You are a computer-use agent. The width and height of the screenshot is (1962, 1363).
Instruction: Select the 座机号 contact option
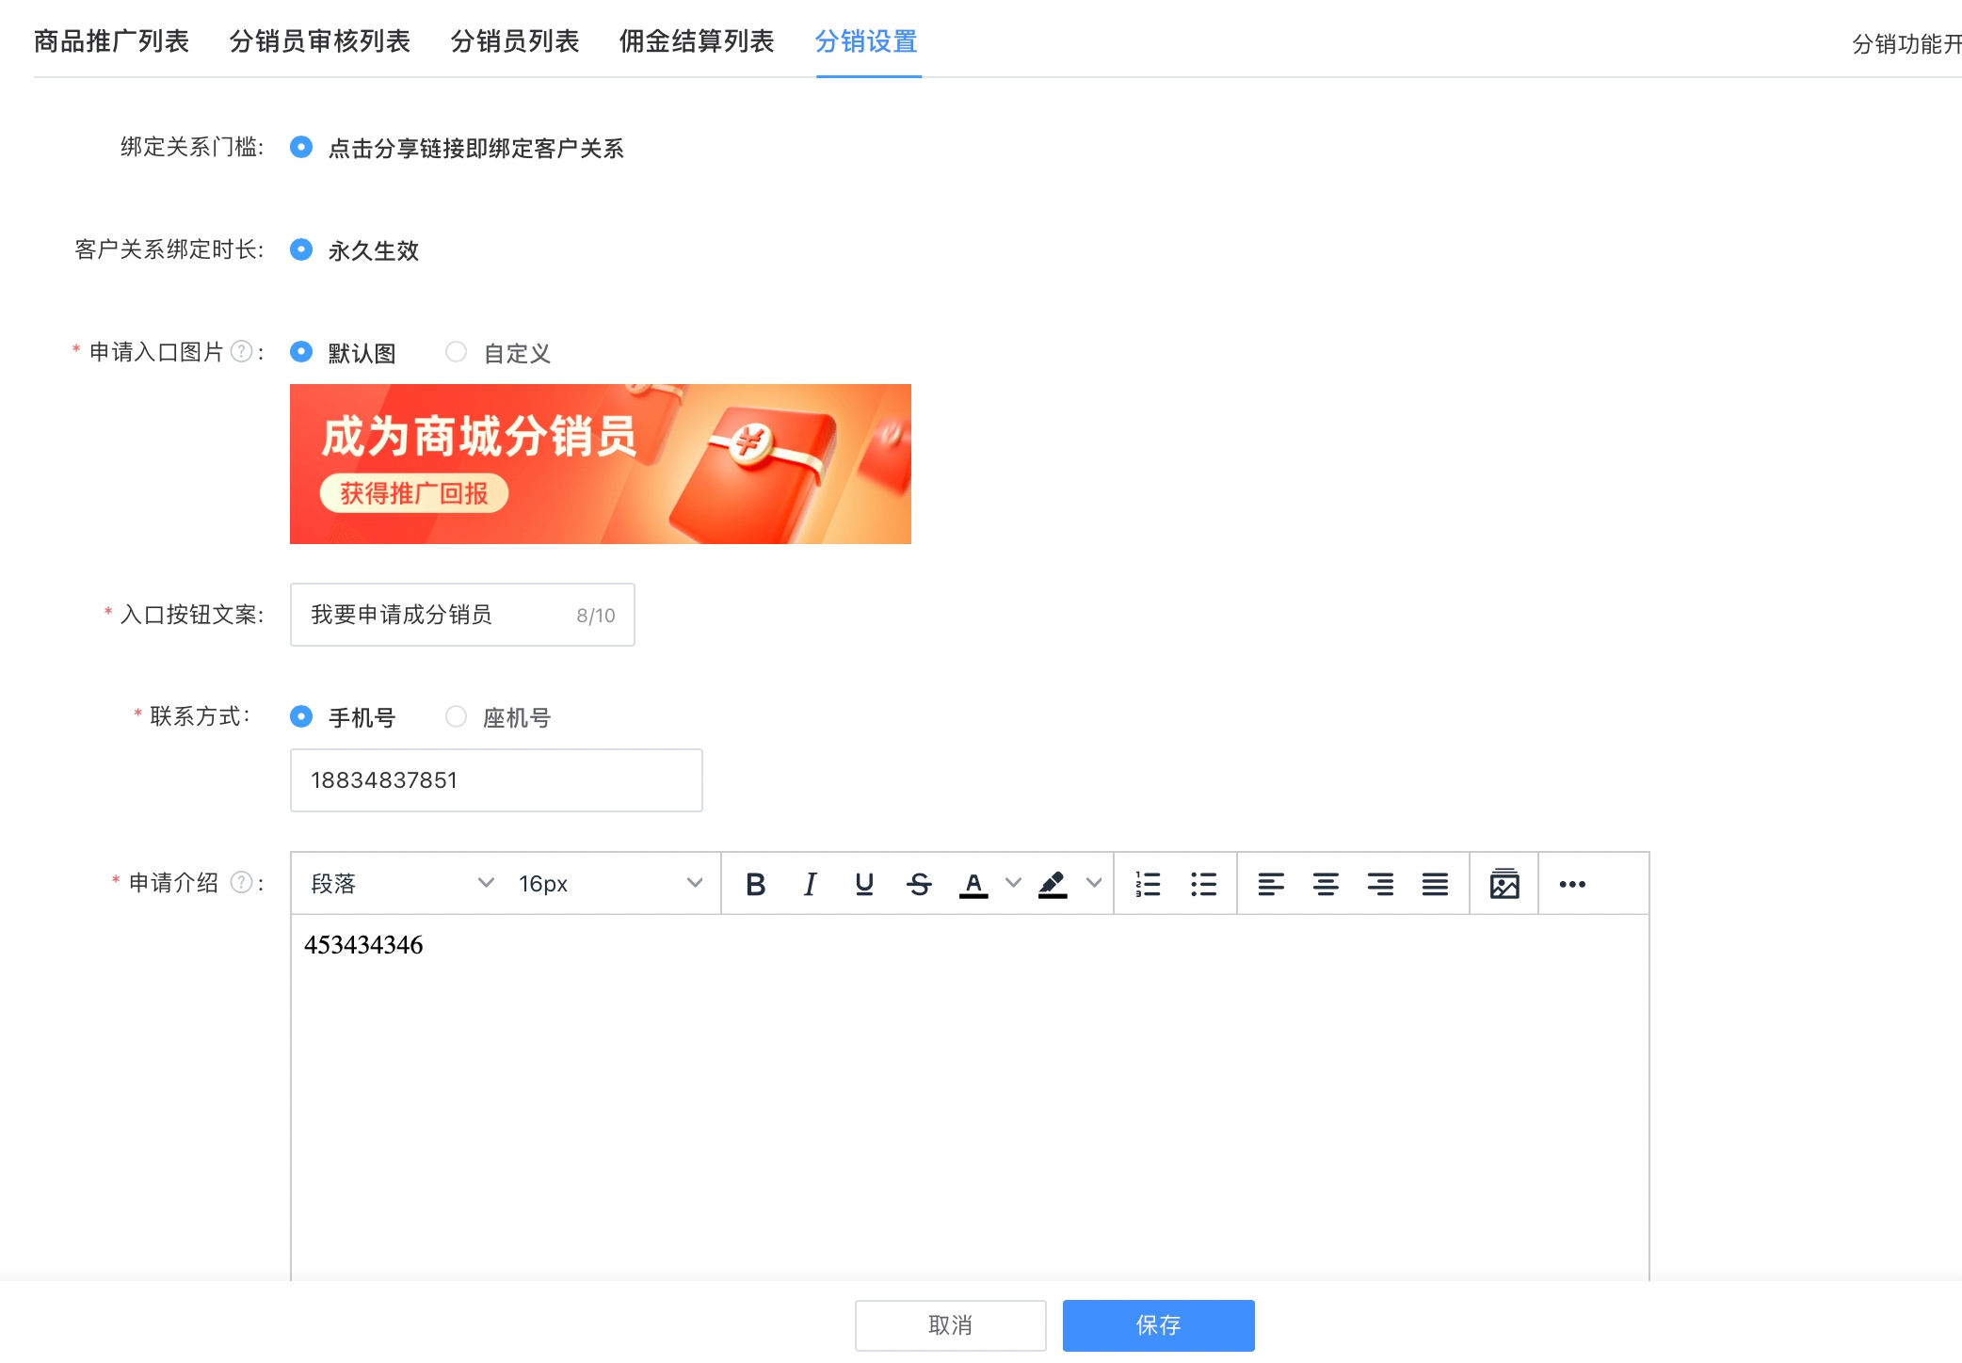(457, 717)
